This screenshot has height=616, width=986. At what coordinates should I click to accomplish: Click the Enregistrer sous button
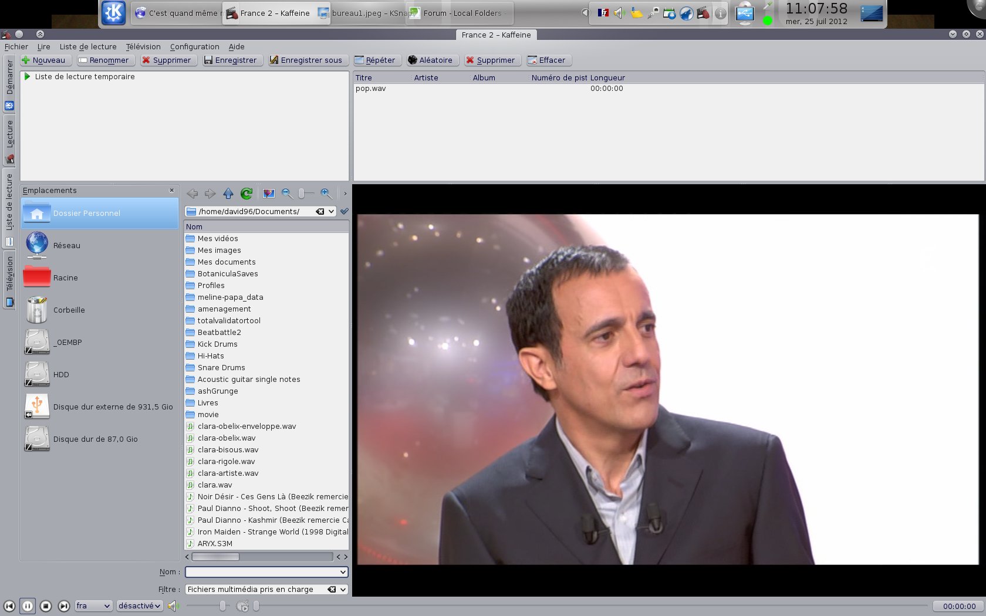[x=306, y=60]
